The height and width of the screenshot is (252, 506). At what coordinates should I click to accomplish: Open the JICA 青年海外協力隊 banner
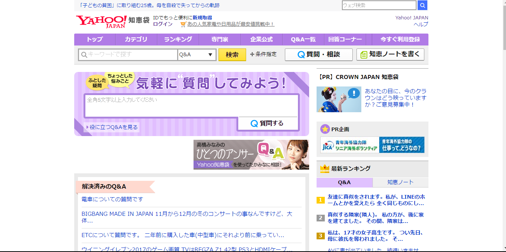pyautogui.click(x=373, y=145)
